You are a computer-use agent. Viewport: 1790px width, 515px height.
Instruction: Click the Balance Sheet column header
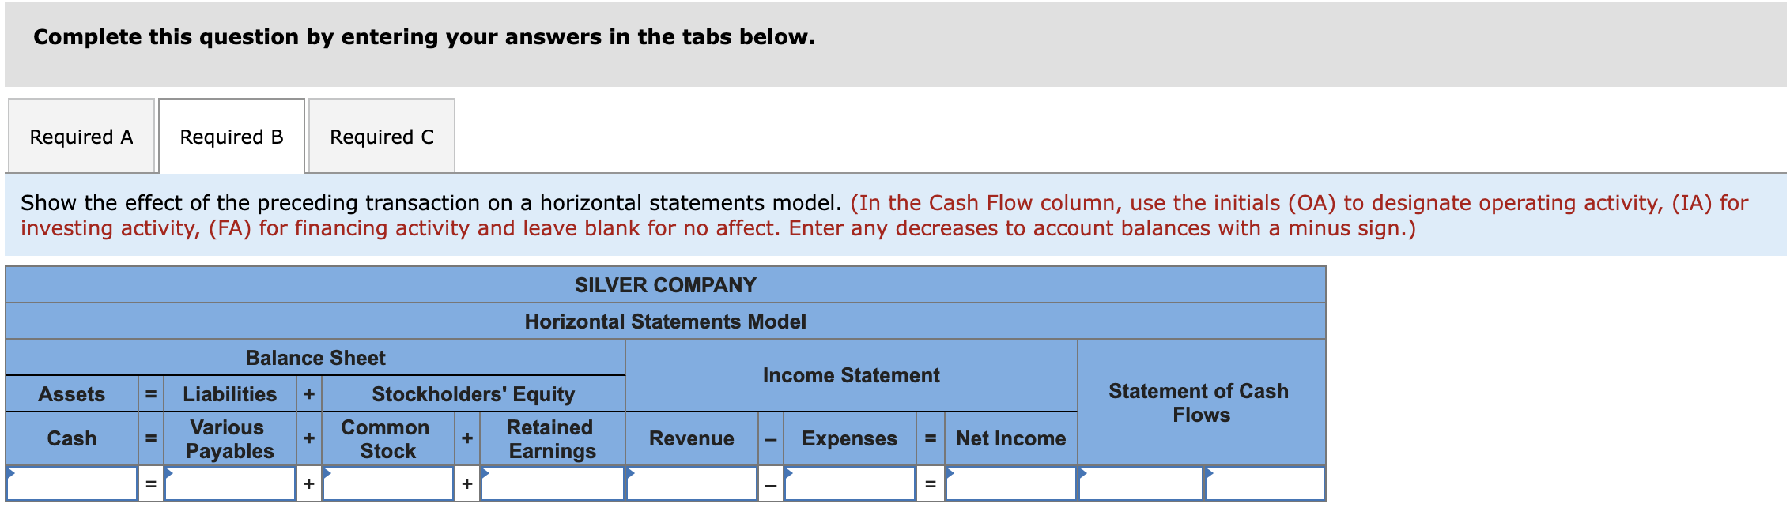tap(315, 358)
